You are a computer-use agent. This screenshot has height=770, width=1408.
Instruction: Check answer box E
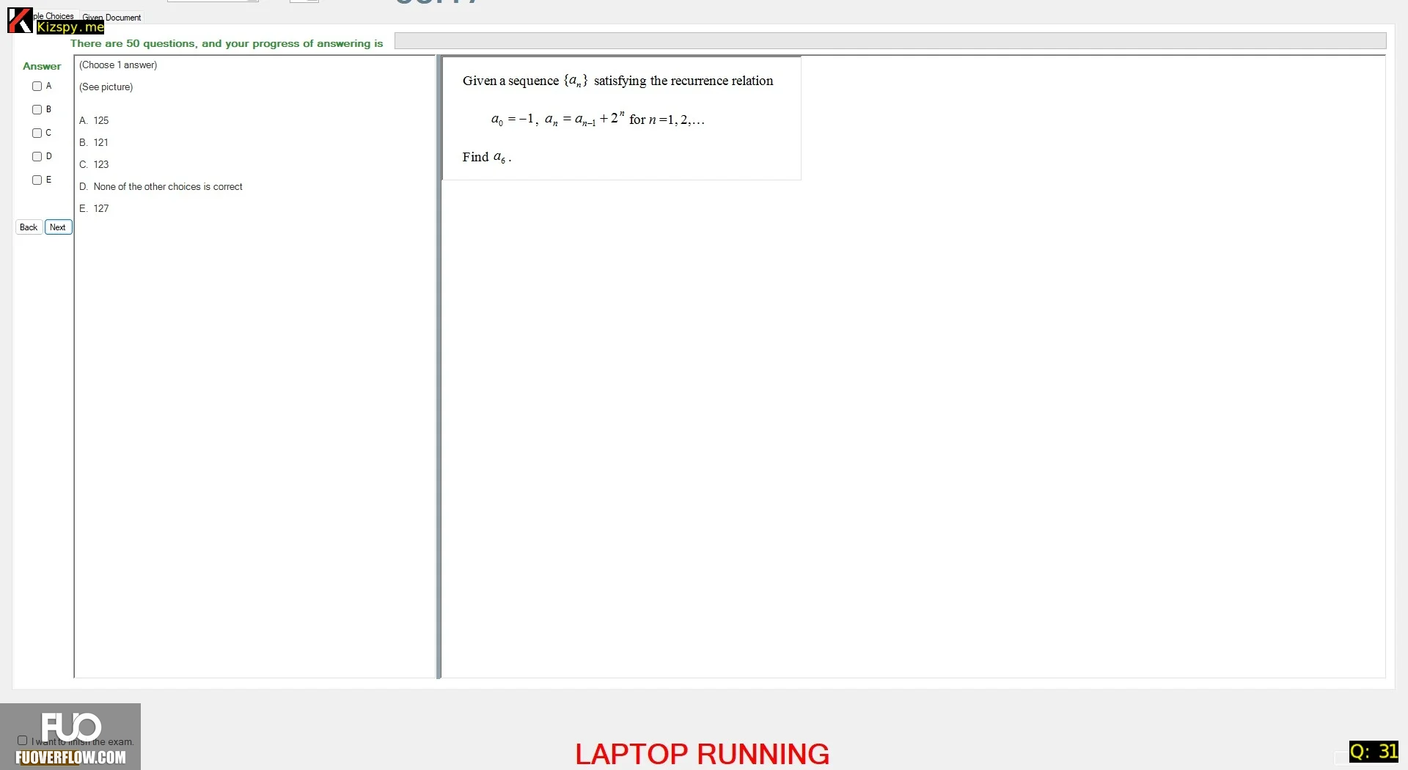[x=37, y=180]
